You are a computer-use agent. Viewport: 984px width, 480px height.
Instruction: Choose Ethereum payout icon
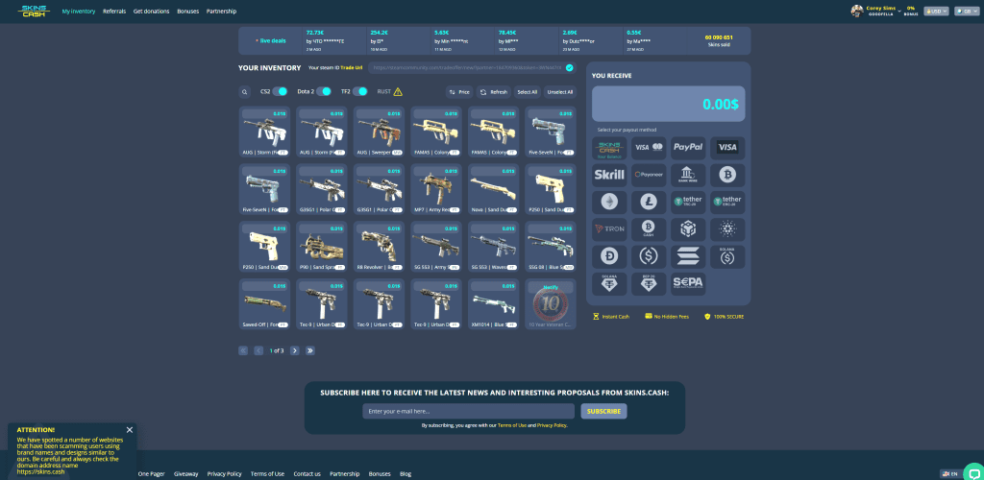(609, 202)
